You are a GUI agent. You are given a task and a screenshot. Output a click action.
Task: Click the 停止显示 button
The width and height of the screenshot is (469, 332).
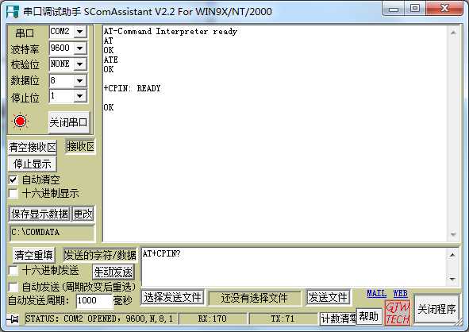pos(33,164)
